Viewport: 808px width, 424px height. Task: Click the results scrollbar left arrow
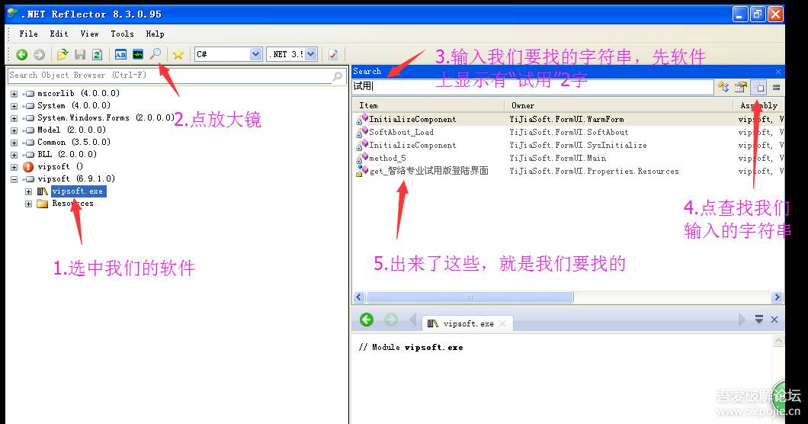tap(359, 297)
